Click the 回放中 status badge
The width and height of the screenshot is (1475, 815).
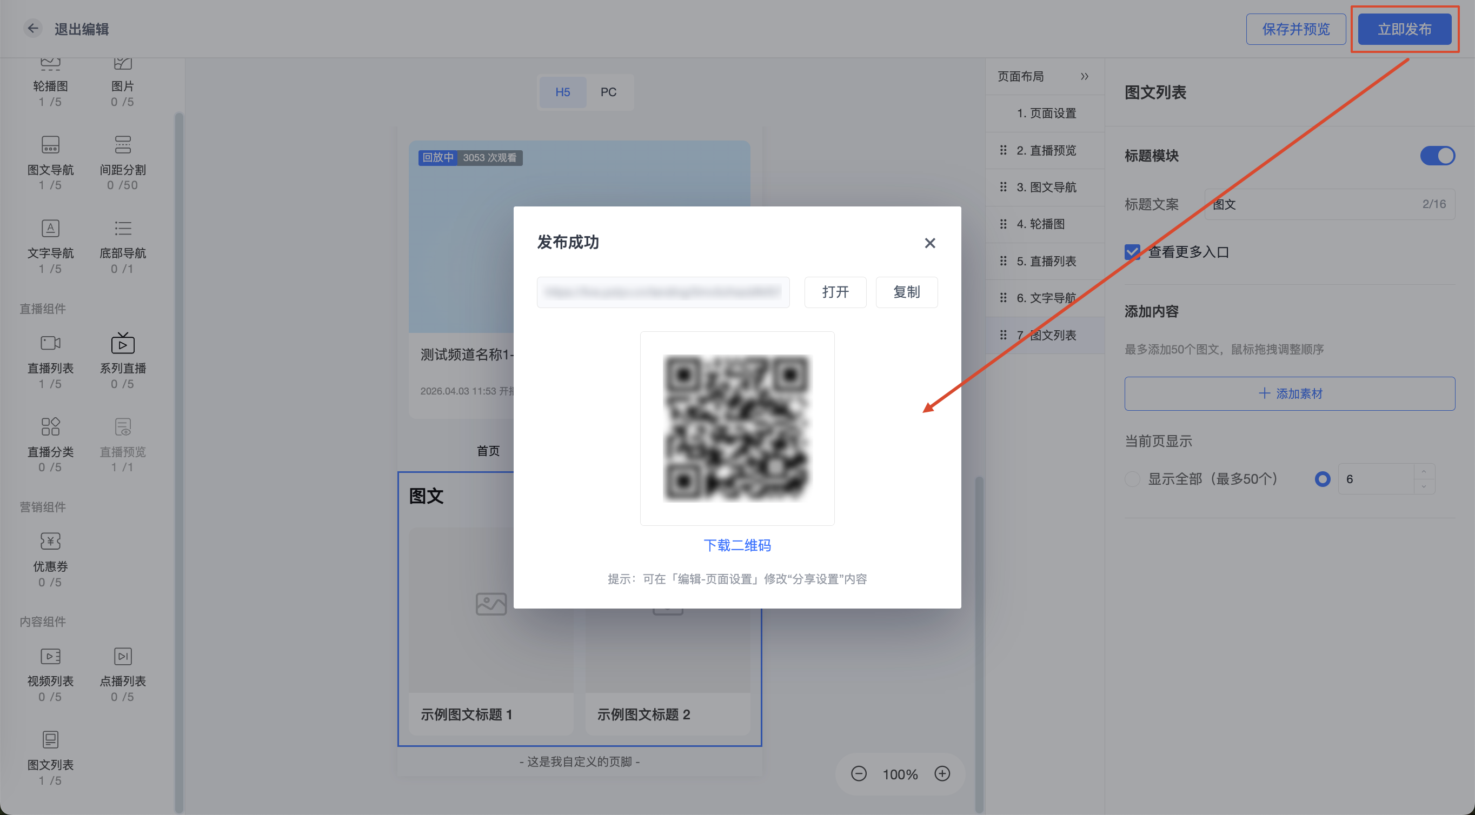pos(438,157)
